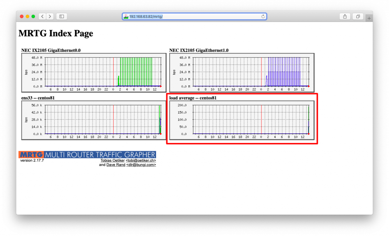Click the dlr@bungi.com email link
The height and width of the screenshot is (236, 389).
141,165
